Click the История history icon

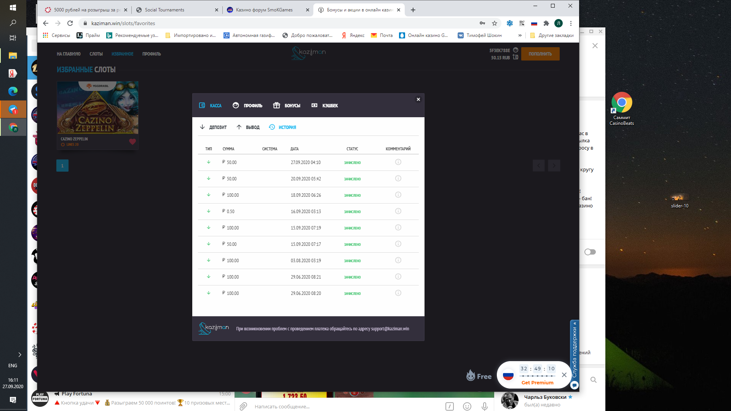point(272,127)
